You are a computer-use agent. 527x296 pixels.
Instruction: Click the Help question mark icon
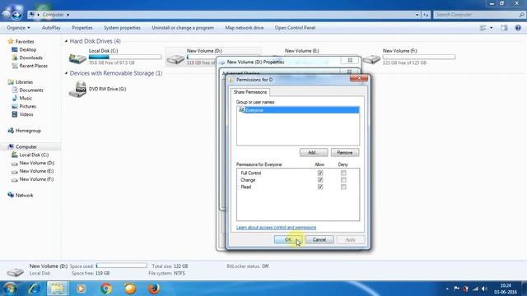(518, 28)
